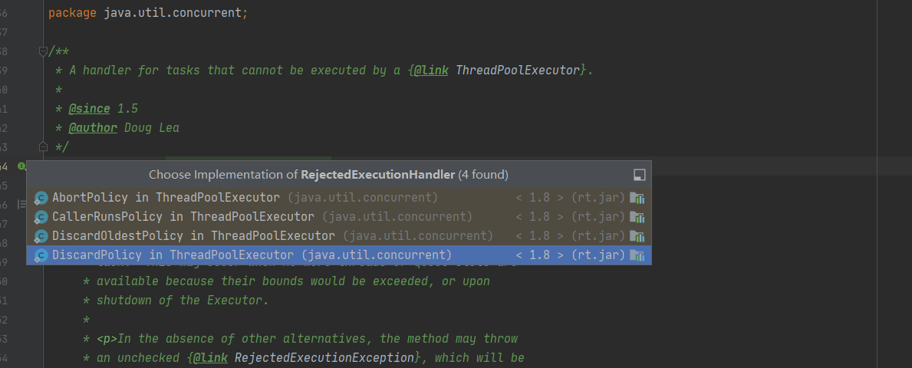Choose the highlighted DiscardPolicy implementation
The width and height of the screenshot is (912, 368).
[338, 255]
